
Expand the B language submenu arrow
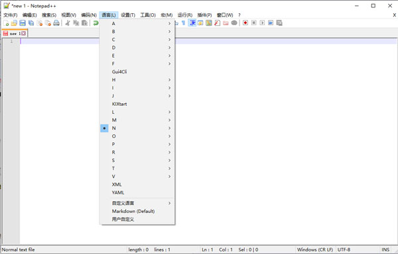pyautogui.click(x=169, y=32)
